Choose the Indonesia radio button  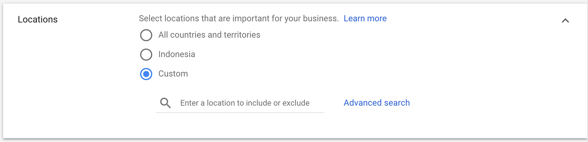[x=146, y=55]
